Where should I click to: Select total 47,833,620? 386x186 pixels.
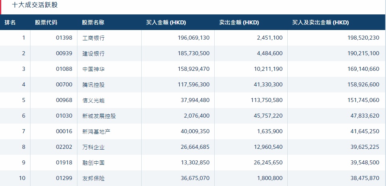coord(365,116)
